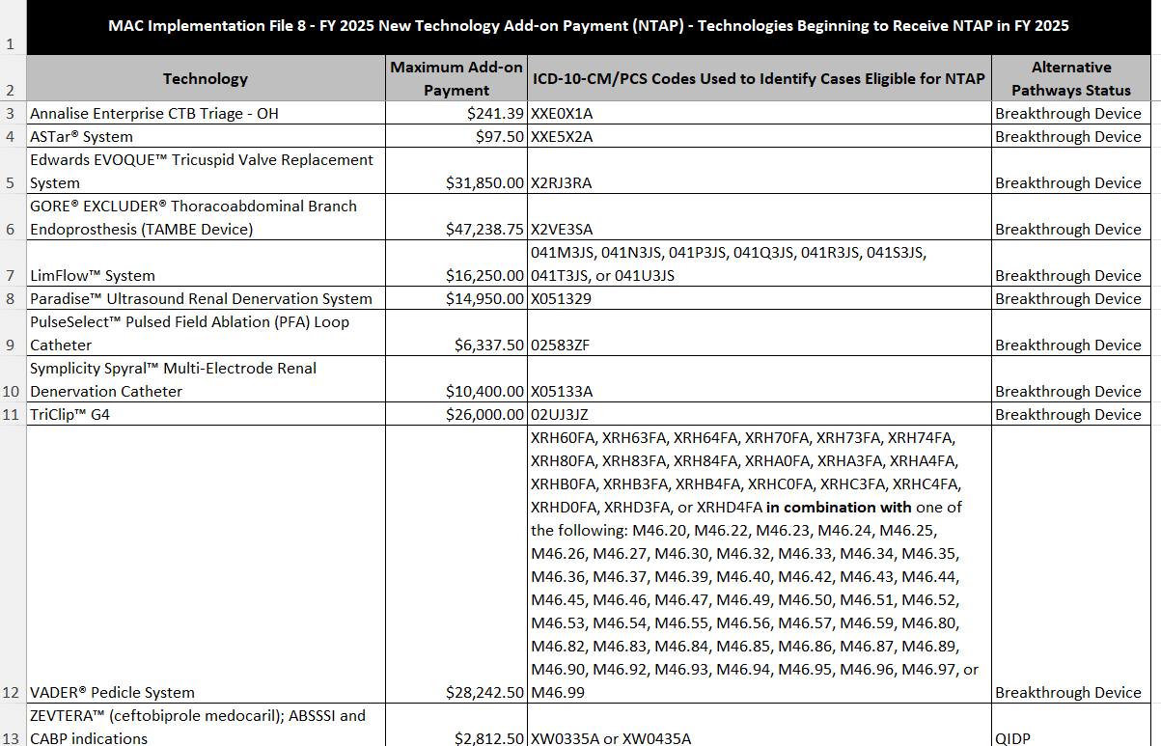Select the code cell "X051329"
This screenshot has height=746, width=1161.
[x=759, y=298]
